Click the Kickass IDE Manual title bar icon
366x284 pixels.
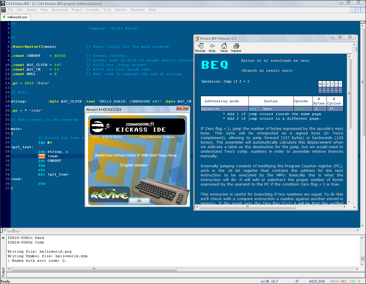197,38
